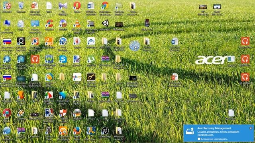Open the red shield AdBlock icon

click(7, 6)
